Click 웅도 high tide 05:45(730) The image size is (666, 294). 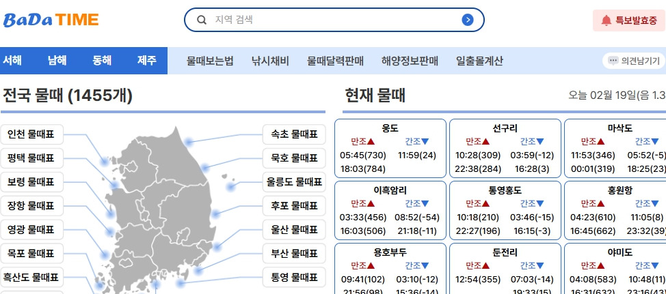pyautogui.click(x=363, y=156)
